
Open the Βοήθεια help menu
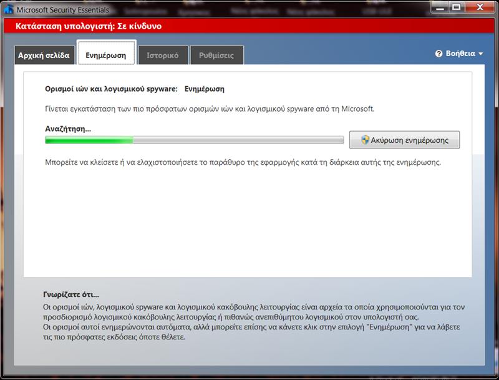(x=459, y=54)
